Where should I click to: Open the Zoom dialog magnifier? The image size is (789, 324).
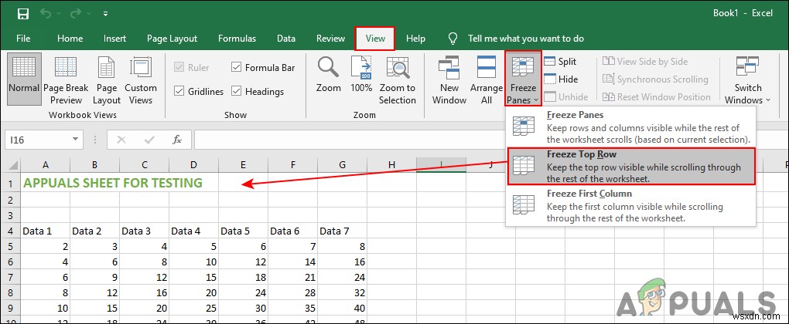328,74
